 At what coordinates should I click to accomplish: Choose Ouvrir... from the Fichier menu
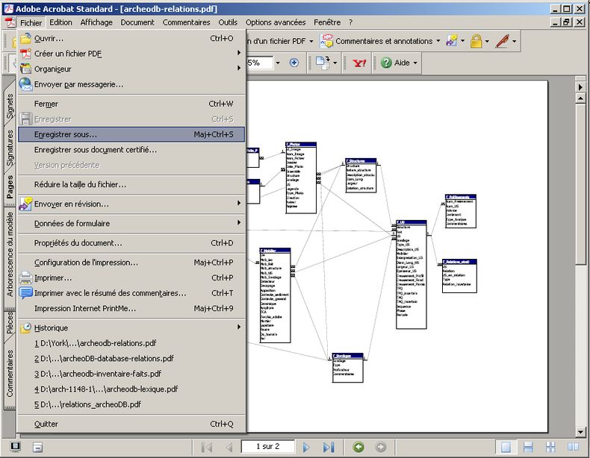[131, 38]
